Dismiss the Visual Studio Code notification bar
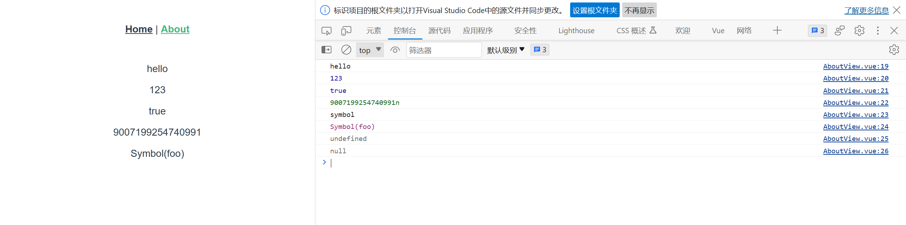Image resolution: width=906 pixels, height=225 pixels. pyautogui.click(x=896, y=10)
